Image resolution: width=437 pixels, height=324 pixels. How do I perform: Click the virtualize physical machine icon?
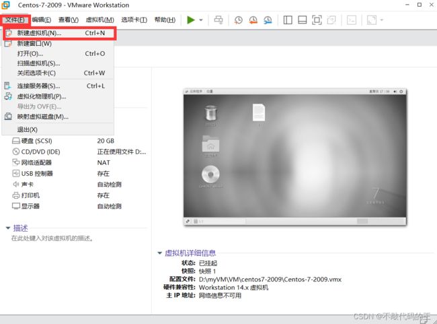click(x=8, y=96)
